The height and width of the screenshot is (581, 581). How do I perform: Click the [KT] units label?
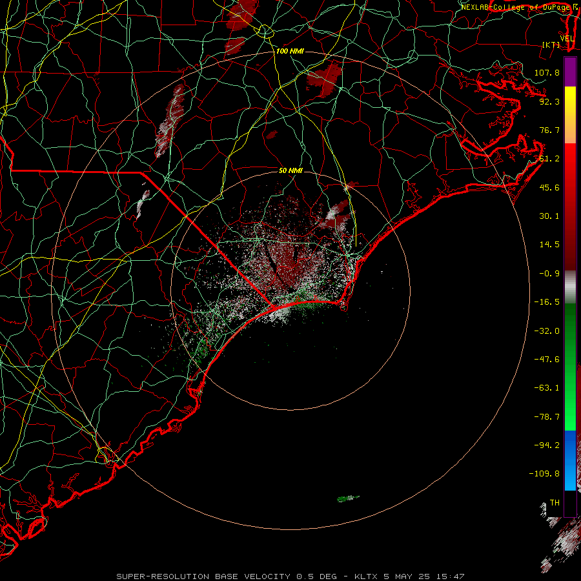pos(551,45)
